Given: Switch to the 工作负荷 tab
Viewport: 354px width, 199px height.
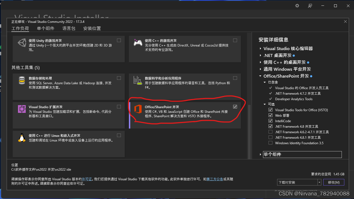Looking at the screenshot, I should (x=20, y=28).
